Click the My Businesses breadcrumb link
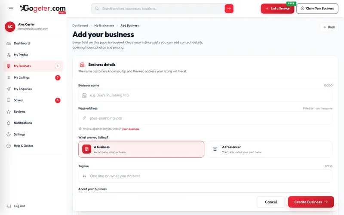 click(104, 25)
